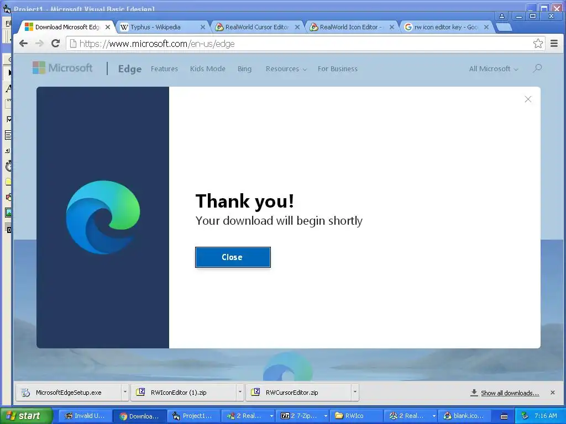The width and height of the screenshot is (566, 424).
Task: Switch to Project1 Visual Basic taskbar button
Action: (193, 416)
